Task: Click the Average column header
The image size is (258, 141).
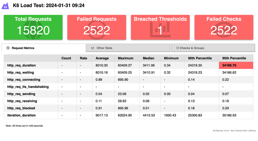Action: [102, 58]
